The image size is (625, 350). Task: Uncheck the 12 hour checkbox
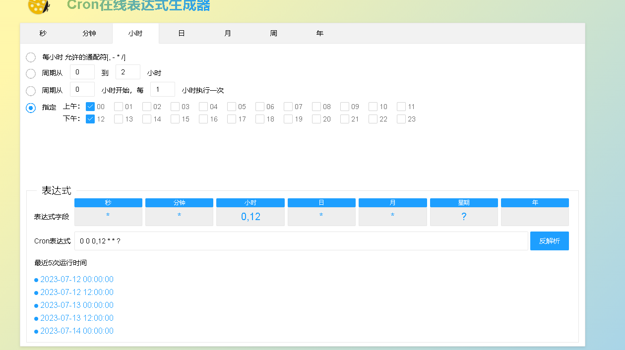click(x=90, y=119)
